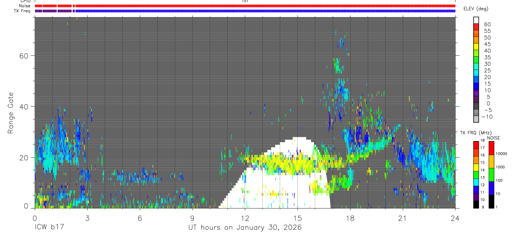This screenshot has height=236, width=512.
Task: Click the TX FRQ swatch between 16 and 17
Action: tap(476, 152)
